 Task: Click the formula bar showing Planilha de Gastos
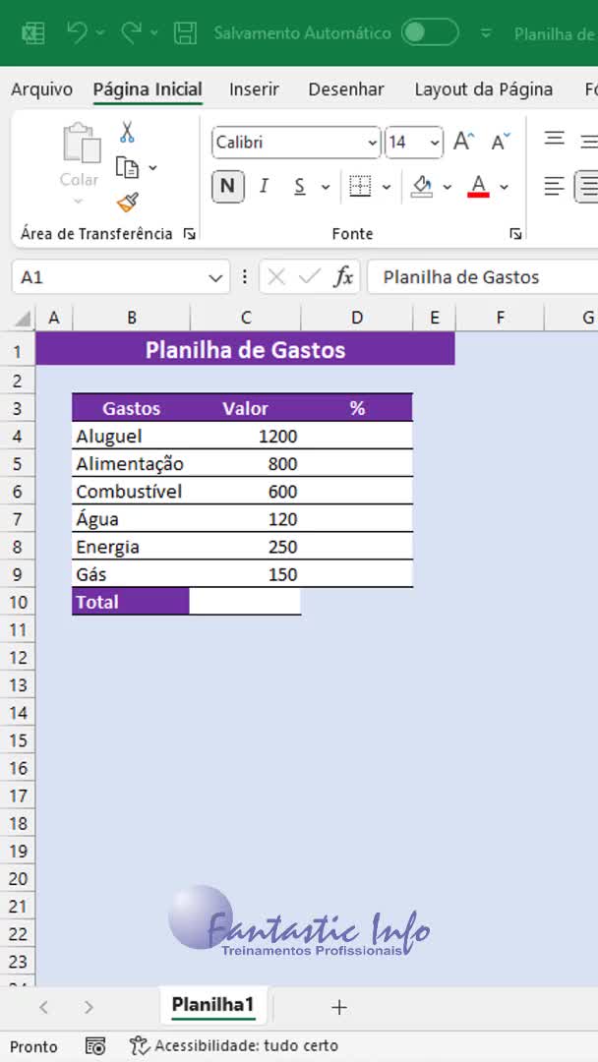(x=483, y=277)
